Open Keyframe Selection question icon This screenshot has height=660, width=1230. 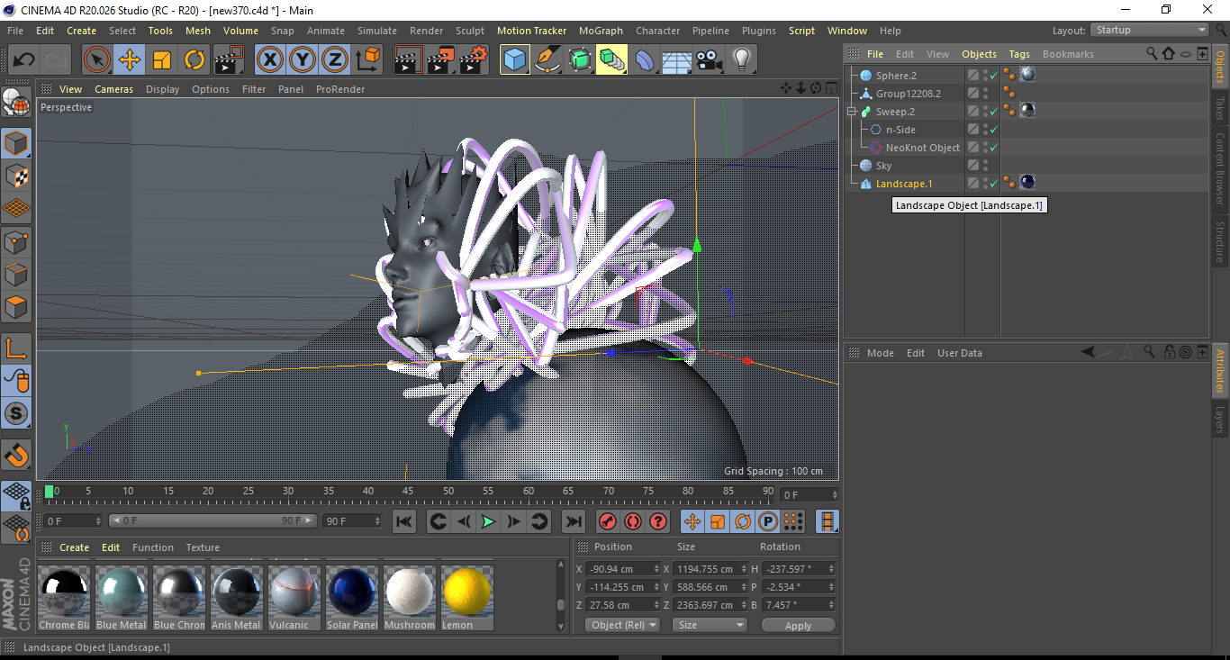pos(658,521)
